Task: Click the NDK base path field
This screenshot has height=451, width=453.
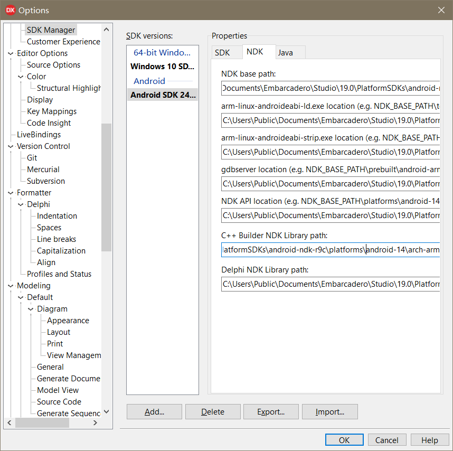Action: click(331, 88)
